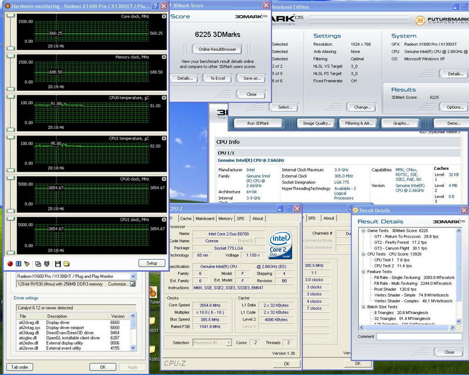Click the clear history brush icon
This screenshot has width=469, height=375.
[x=26, y=264]
